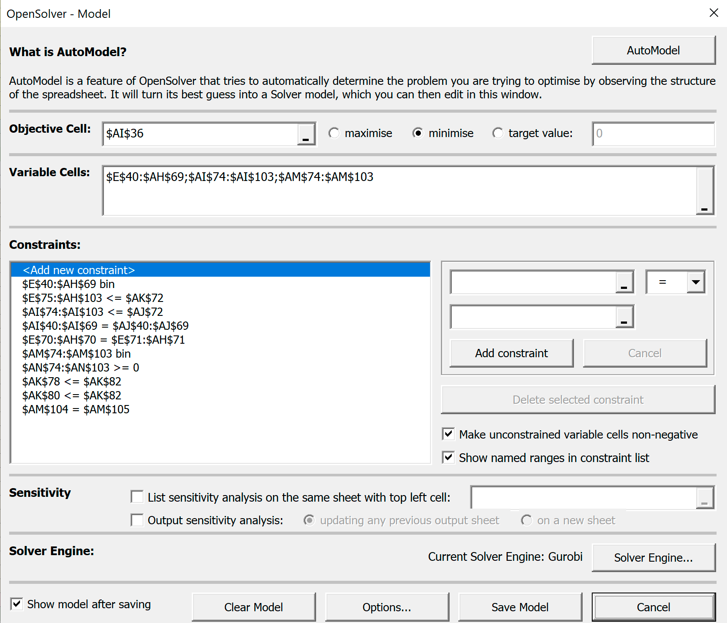Select constraint $AI$74:$AI$103 <= $AJ$72
This screenshot has height=623, width=727.
(220, 312)
